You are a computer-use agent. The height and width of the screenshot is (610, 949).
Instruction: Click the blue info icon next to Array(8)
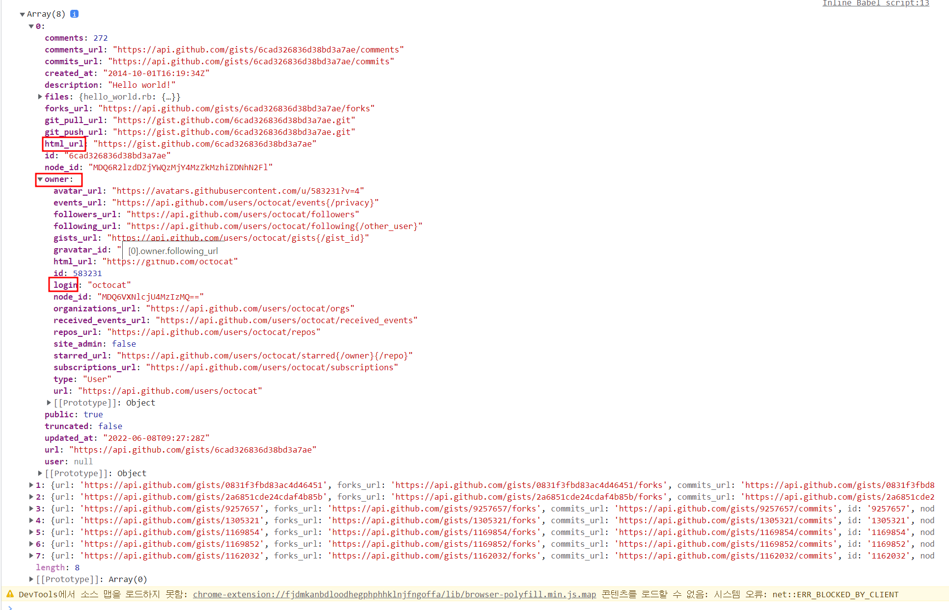click(74, 14)
